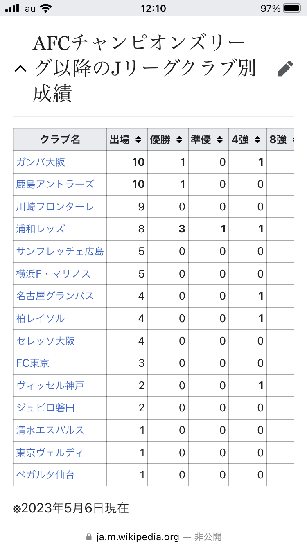Viewport: 307px width, 546px height.
Task: Tap the lock icon beside the URL
Action: tap(89, 537)
